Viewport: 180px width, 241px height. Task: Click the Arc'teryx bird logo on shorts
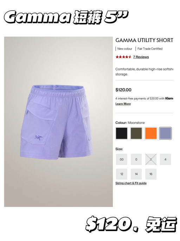pyautogui.click(x=38, y=138)
